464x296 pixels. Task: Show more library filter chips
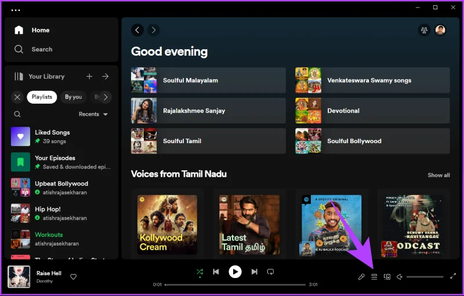(106, 97)
